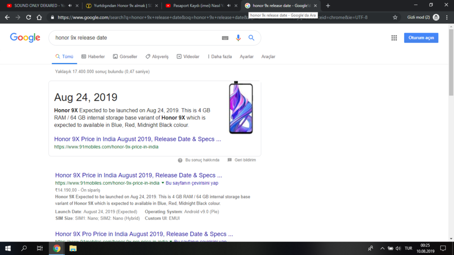Viewport: 454px width, 255px height.
Task: Click the page vertical scrollbar thumb
Action: (451, 62)
